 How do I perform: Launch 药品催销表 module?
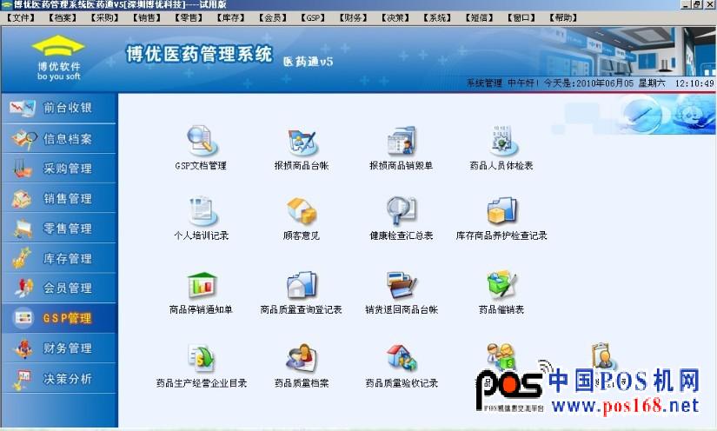[501, 286]
